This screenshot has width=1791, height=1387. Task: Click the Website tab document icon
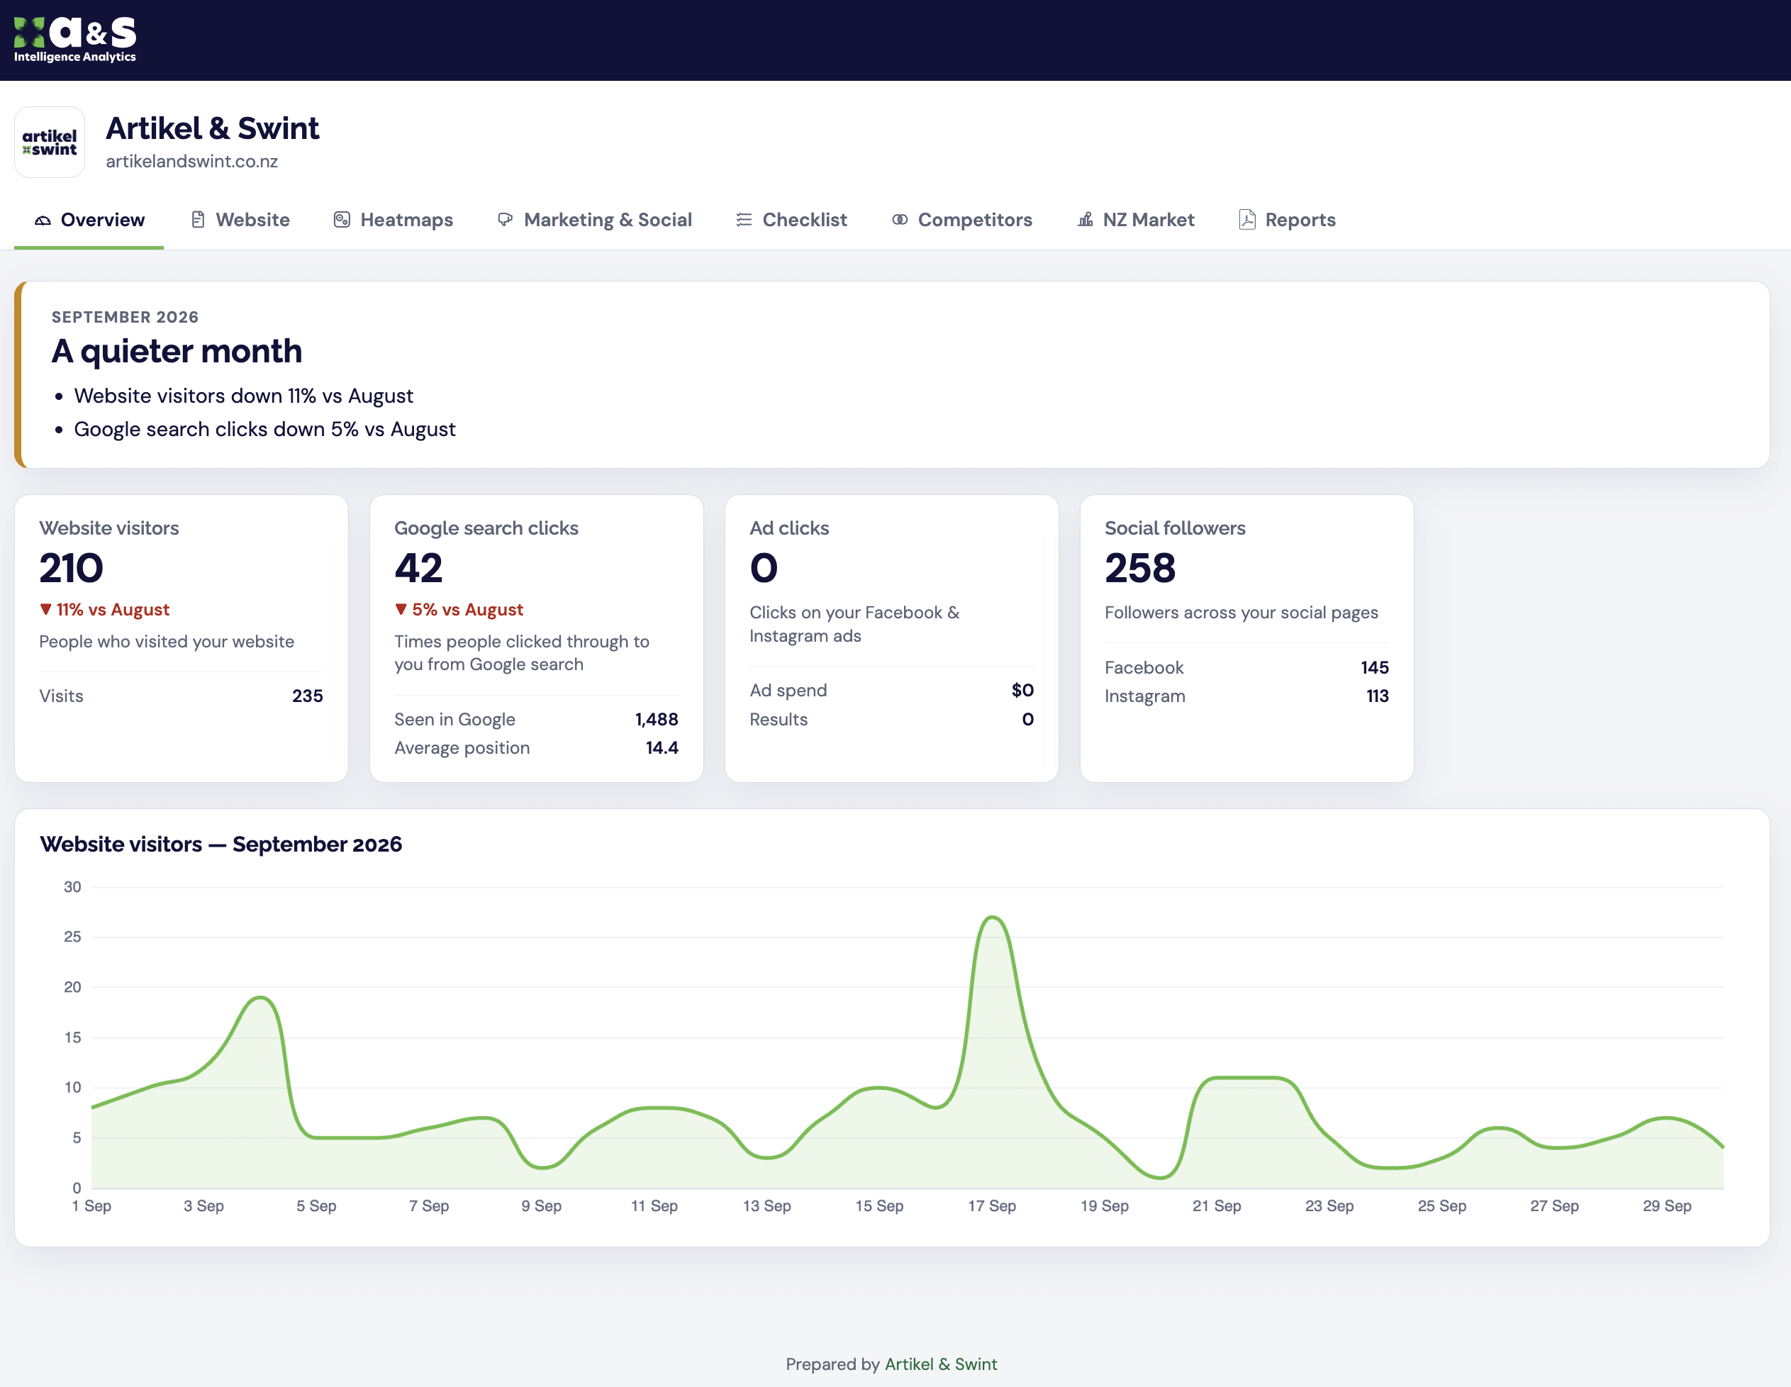coord(198,220)
